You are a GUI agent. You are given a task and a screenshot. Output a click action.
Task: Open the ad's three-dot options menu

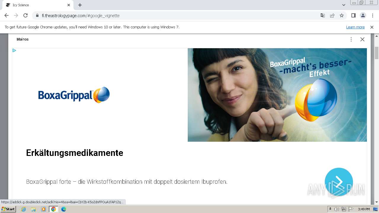point(351,39)
